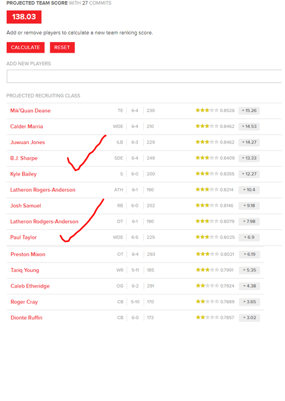Click the 0.8409 rating value
Image resolution: width=285 pixels, height=401 pixels.
pos(227,159)
